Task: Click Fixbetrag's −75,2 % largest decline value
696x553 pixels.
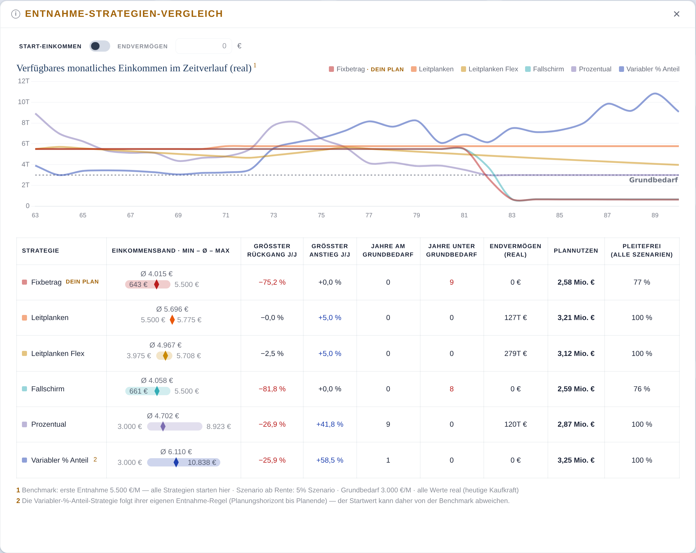Action: pos(272,282)
